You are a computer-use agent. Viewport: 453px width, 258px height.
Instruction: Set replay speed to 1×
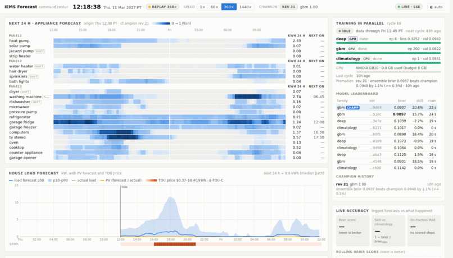[x=202, y=7]
